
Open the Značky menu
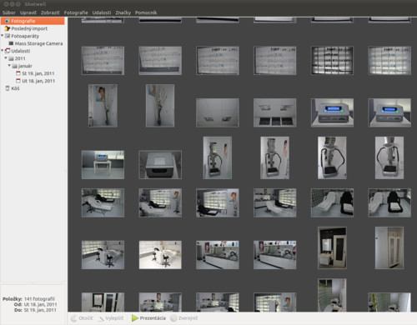(x=123, y=12)
